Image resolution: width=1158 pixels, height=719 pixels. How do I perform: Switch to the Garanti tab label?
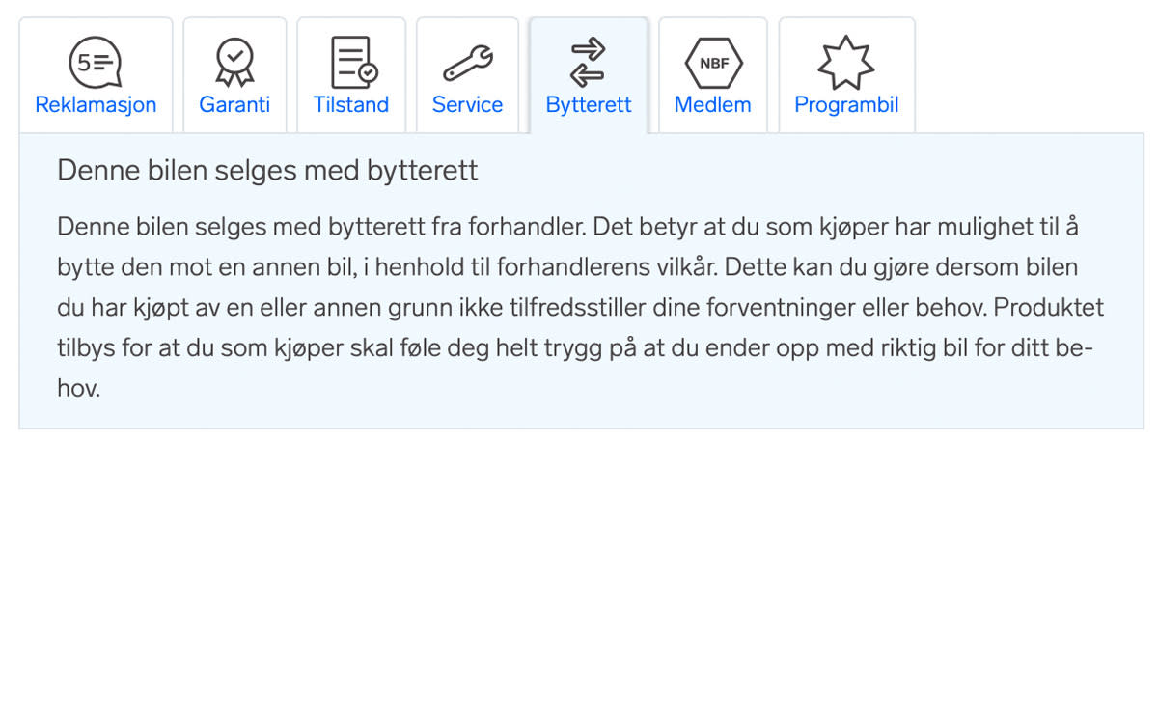[234, 104]
